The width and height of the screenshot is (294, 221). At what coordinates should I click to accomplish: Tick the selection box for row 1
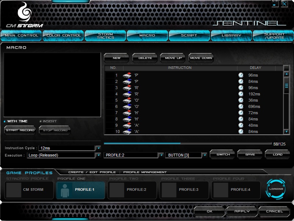click(x=110, y=75)
